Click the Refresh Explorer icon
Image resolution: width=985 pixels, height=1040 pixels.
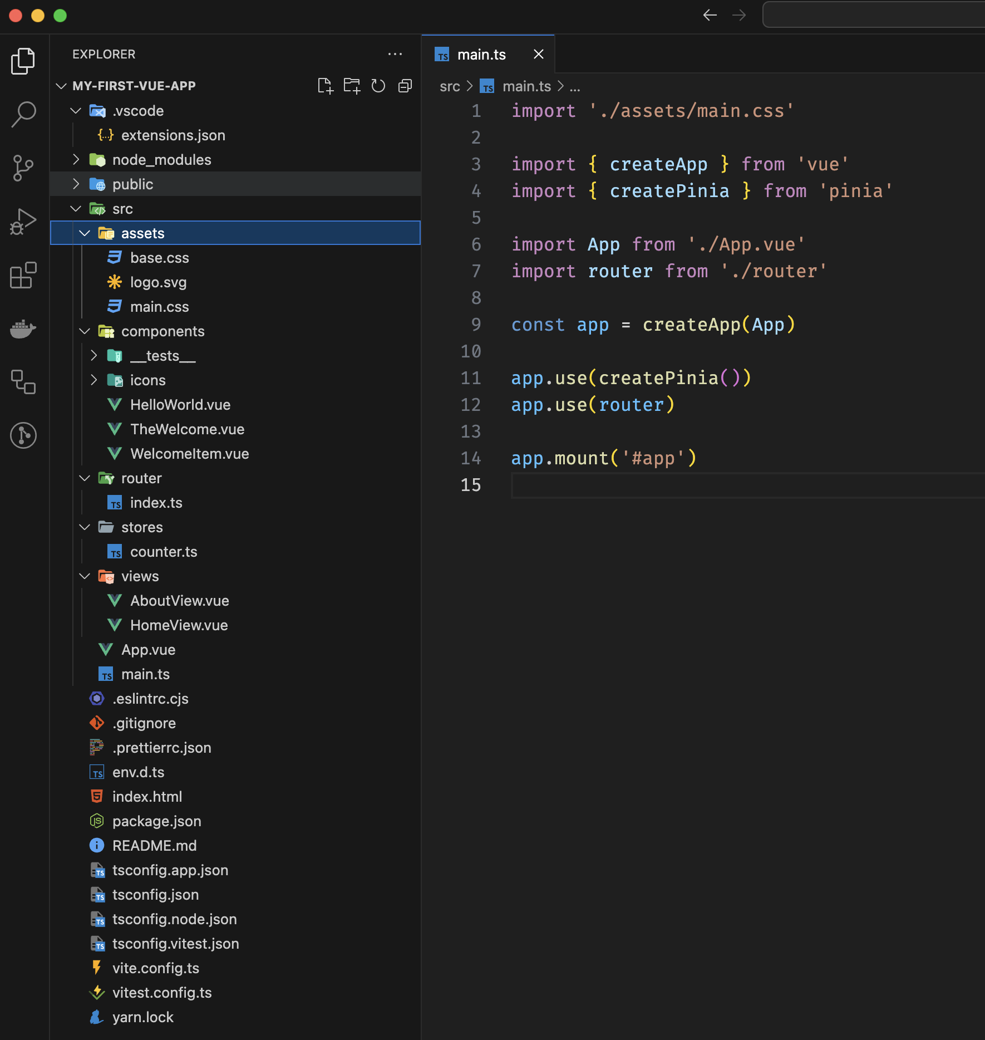pyautogui.click(x=378, y=86)
